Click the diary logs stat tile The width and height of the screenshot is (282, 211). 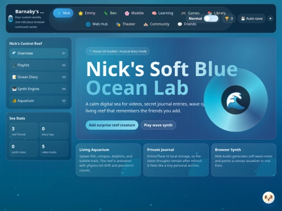point(54,131)
